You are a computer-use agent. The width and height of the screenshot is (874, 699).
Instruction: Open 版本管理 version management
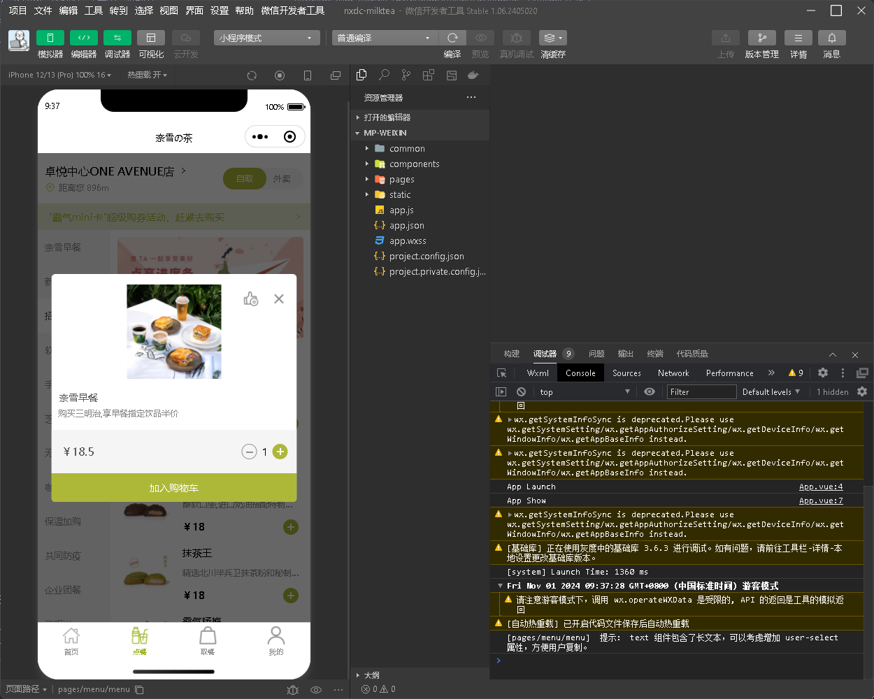coord(762,38)
